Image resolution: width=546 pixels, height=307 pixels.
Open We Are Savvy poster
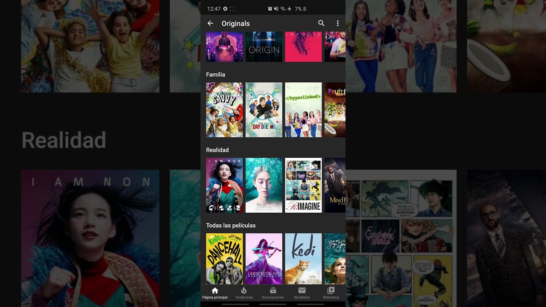(224, 110)
